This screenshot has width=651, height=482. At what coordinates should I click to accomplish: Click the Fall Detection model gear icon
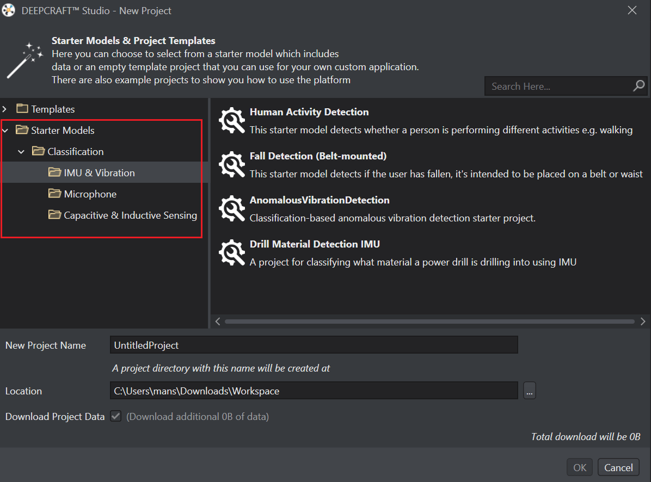pyautogui.click(x=231, y=165)
